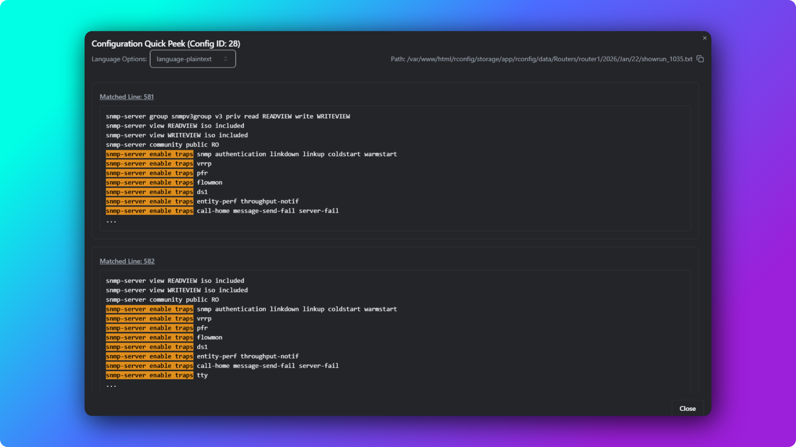Click highlighted 'enable traps' before vrrp in first block
796x447 pixels.
(x=171, y=164)
